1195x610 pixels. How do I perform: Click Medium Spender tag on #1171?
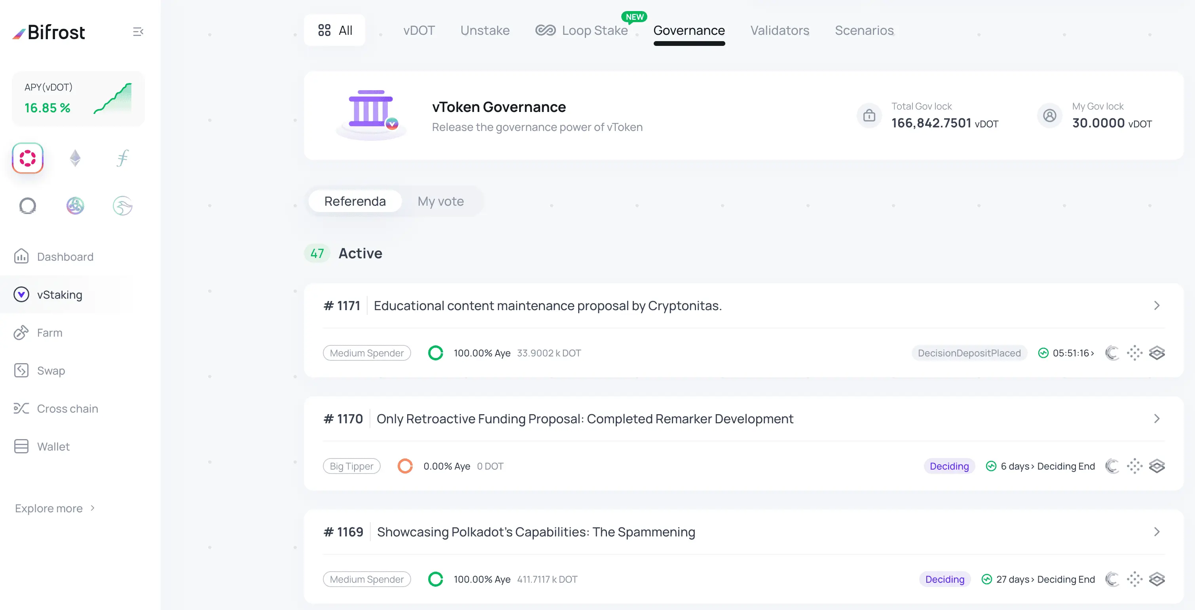(366, 353)
